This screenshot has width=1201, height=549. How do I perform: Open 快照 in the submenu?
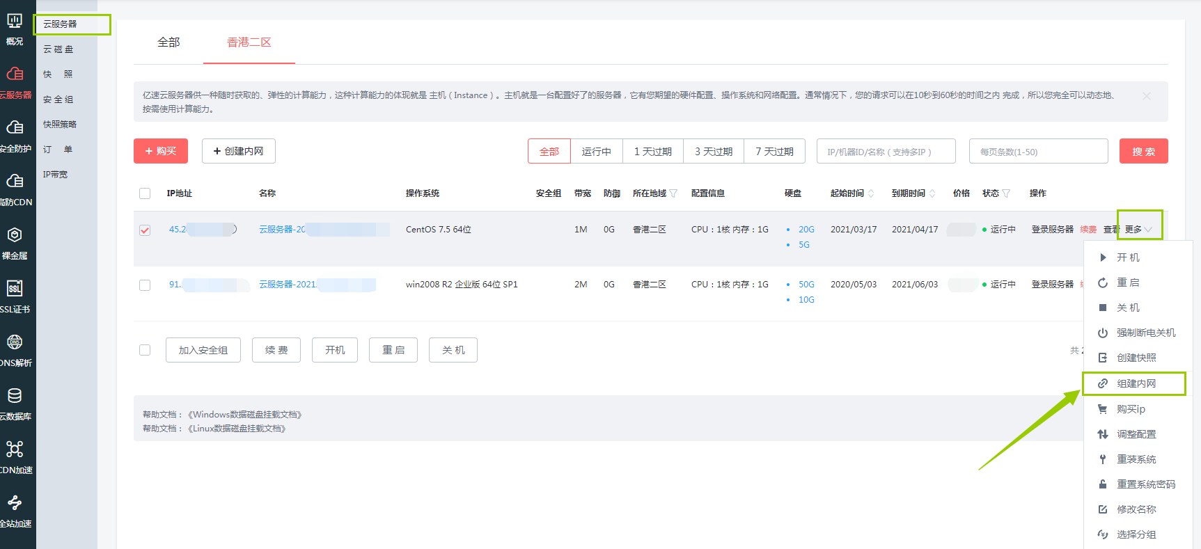point(58,74)
